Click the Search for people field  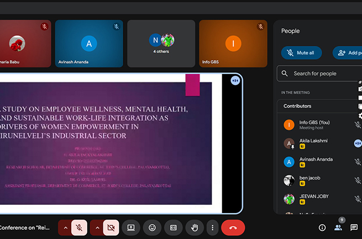[321, 73]
